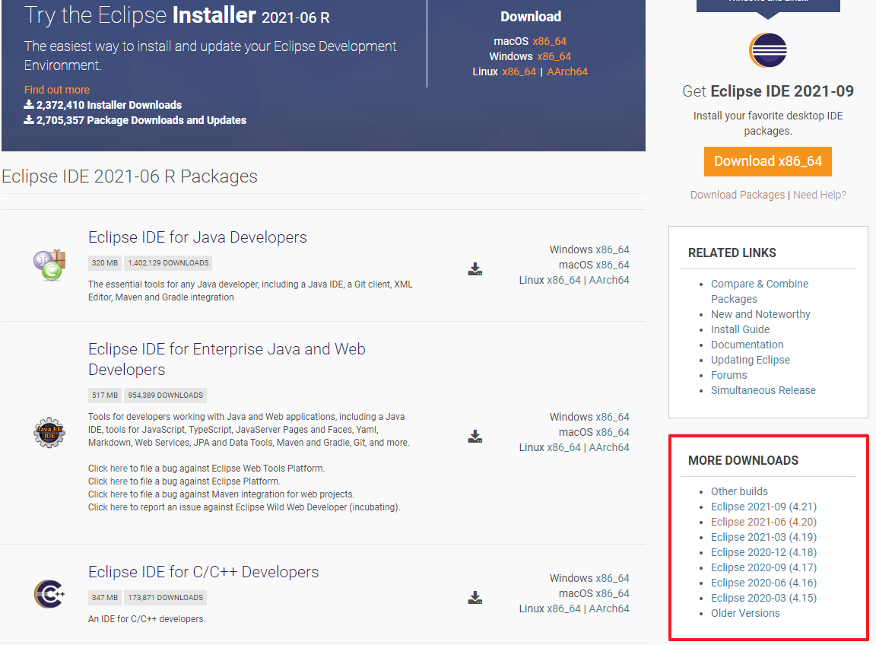Open the Forums link

(x=728, y=374)
